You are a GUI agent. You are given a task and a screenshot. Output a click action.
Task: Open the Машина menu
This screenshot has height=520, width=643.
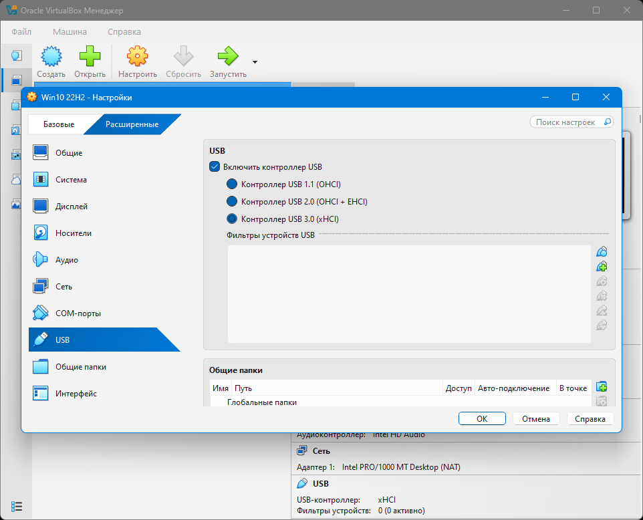point(70,31)
